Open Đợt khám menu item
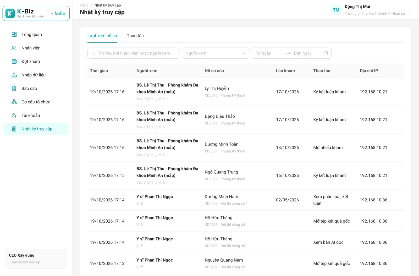This screenshot has width=419, height=276. 36,62
